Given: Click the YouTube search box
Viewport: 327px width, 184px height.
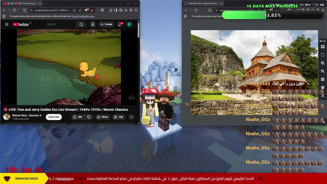Looking at the screenshot, I should [x=60, y=24].
